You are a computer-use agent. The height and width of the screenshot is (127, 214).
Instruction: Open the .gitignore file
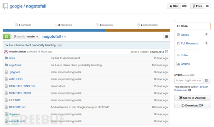click(x=15, y=72)
